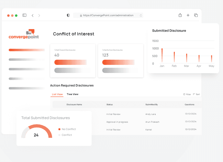Select the List View tab
Viewport: 223px width, 162px height.
tap(57, 94)
